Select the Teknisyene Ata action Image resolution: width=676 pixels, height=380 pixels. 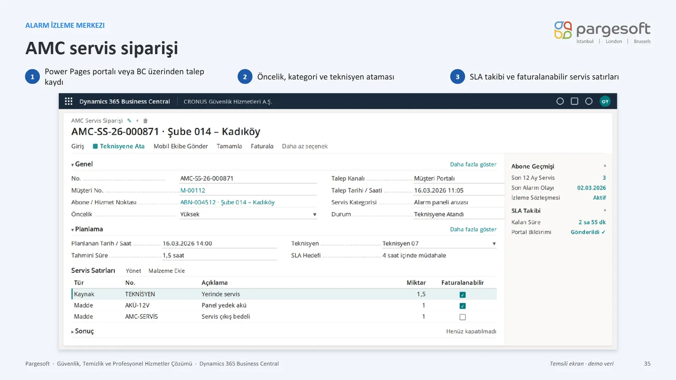(118, 146)
